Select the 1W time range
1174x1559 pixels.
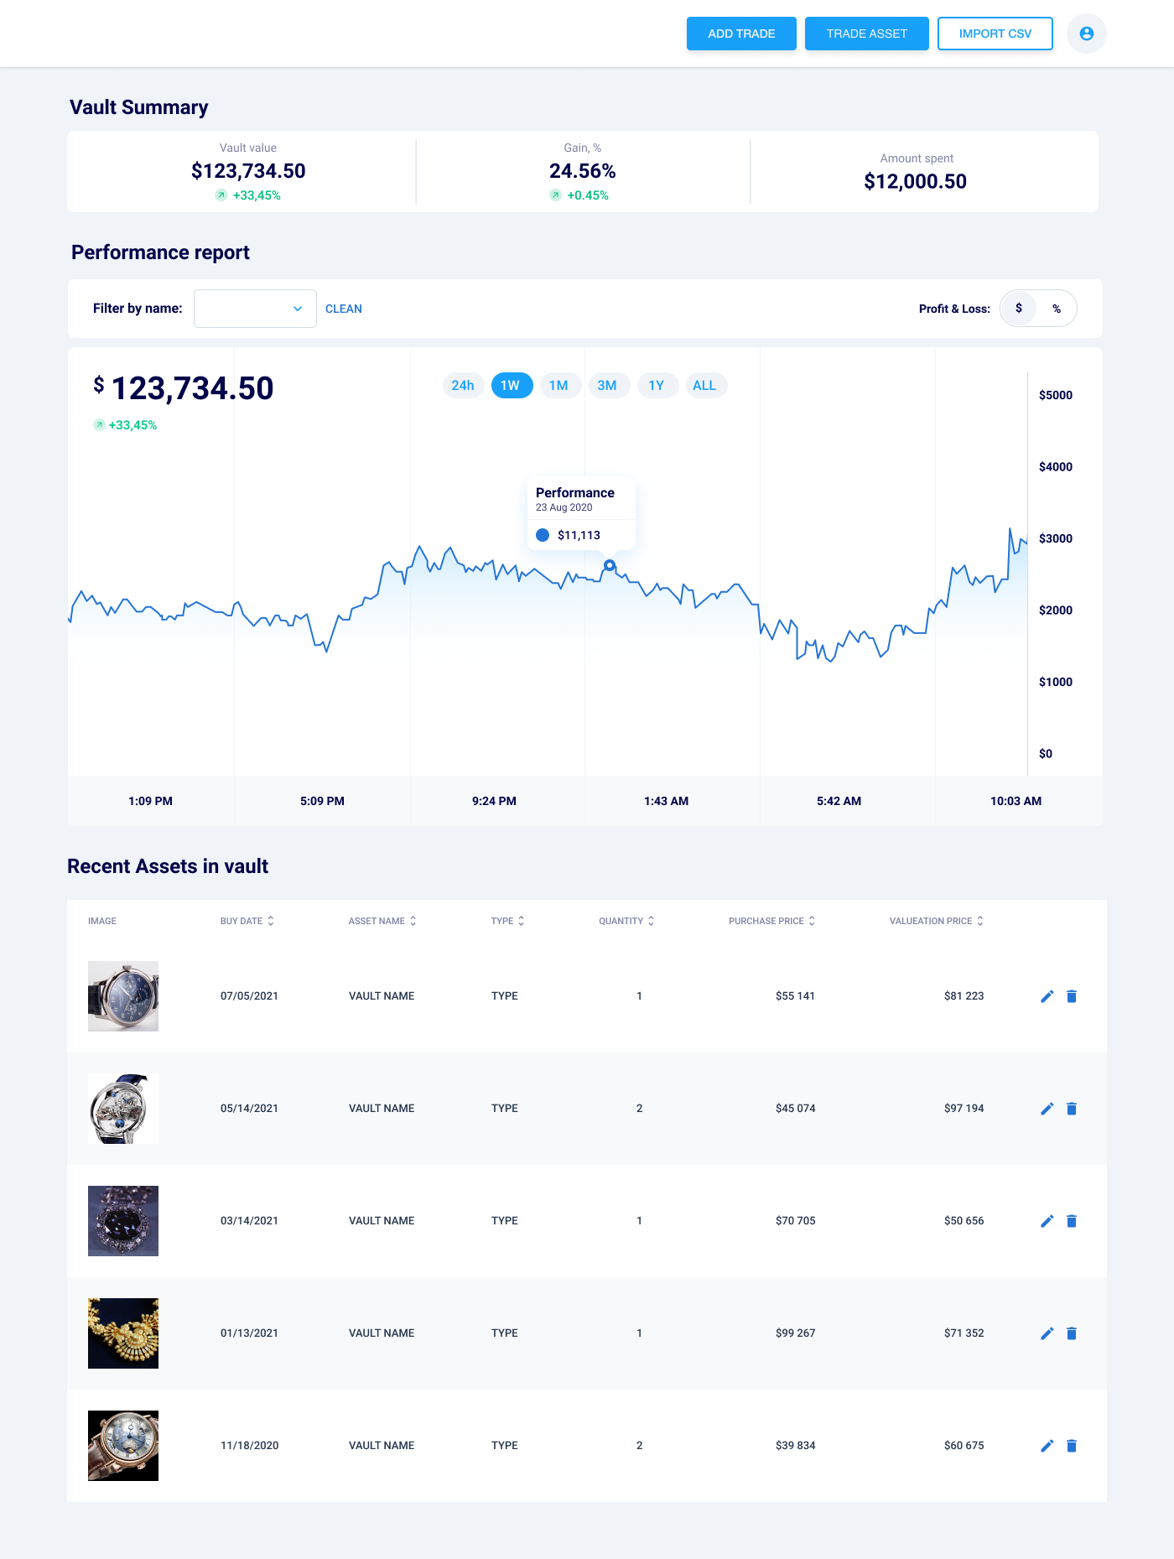512,386
